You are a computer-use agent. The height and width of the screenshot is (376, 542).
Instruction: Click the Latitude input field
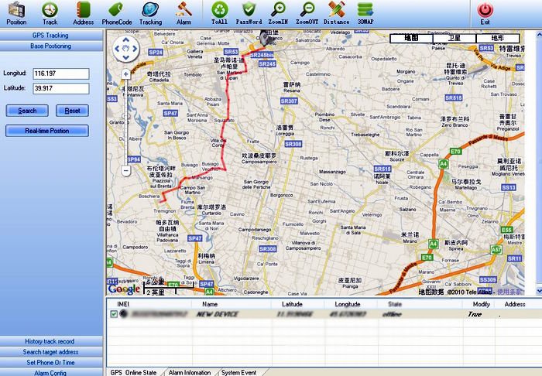[61, 88]
